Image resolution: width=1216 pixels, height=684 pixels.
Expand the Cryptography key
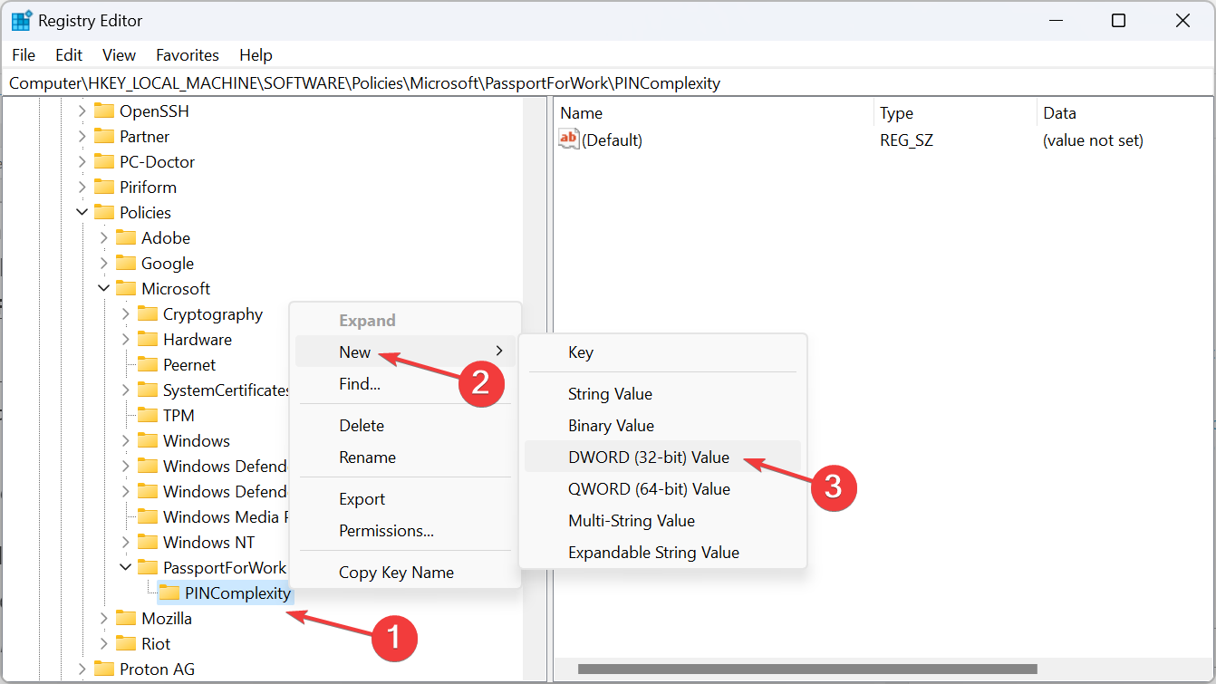[x=126, y=314]
